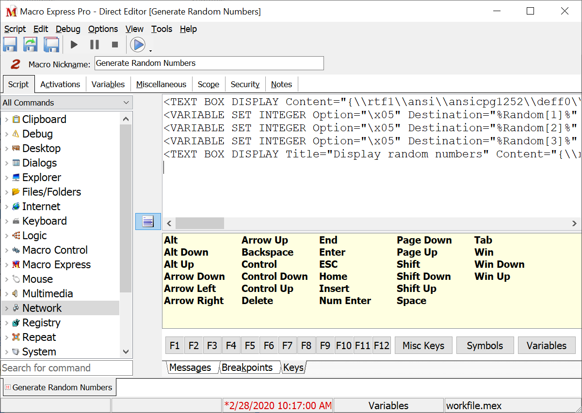Open the Debug menu

click(x=68, y=29)
